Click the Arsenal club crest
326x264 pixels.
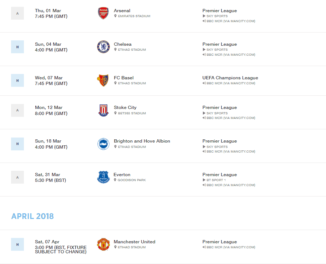[103, 13]
